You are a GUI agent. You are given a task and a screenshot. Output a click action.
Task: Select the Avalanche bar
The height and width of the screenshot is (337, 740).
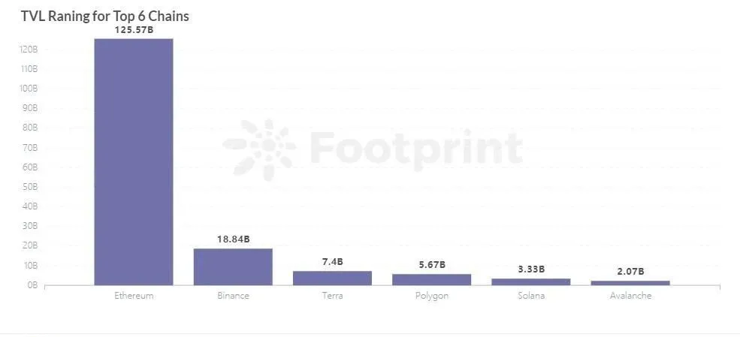pyautogui.click(x=630, y=283)
